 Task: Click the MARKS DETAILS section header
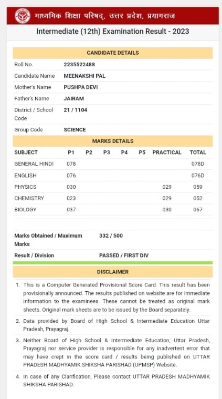click(x=113, y=141)
